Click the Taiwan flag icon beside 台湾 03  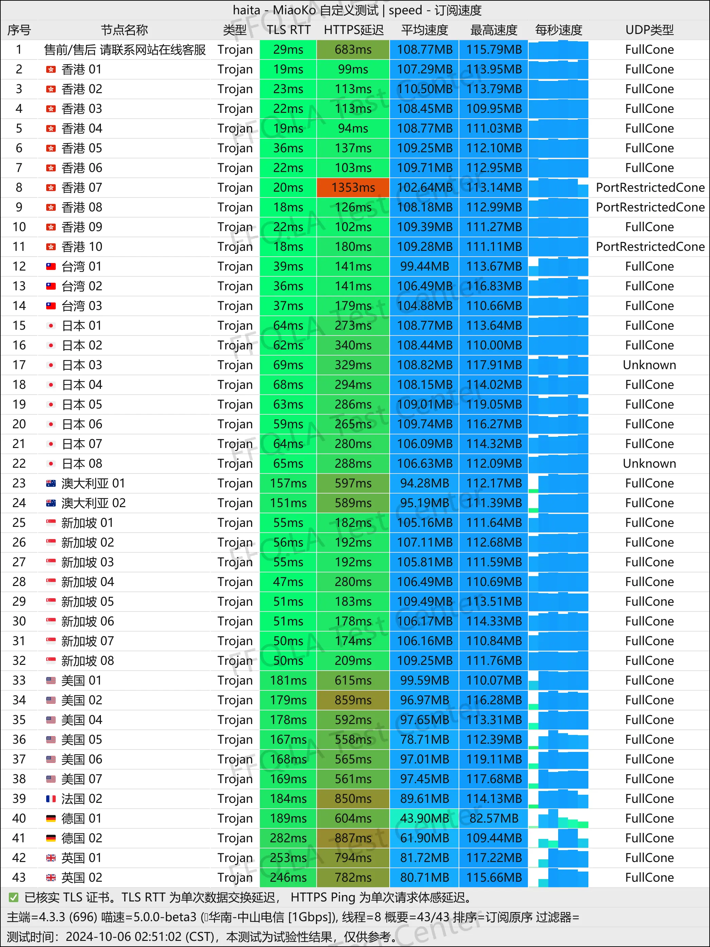tap(51, 306)
